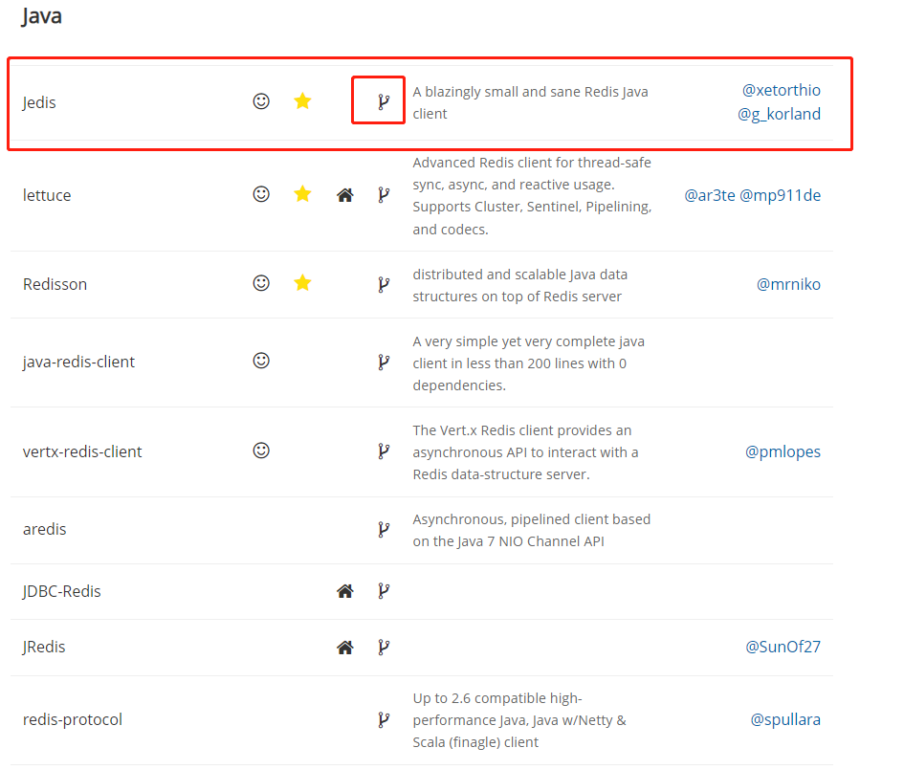The height and width of the screenshot is (770, 904).
Task: Select the aredis client name
Action: click(44, 529)
